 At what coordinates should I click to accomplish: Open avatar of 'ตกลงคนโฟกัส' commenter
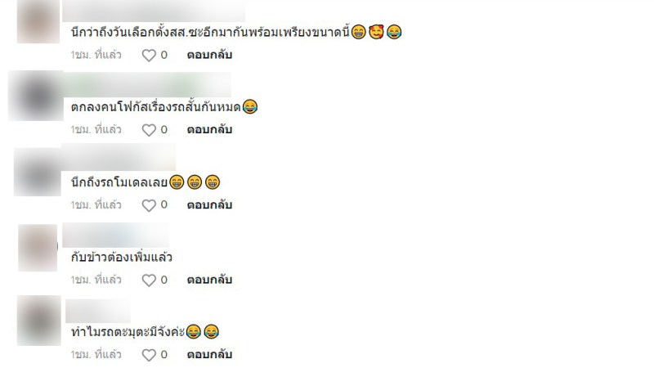click(36, 96)
